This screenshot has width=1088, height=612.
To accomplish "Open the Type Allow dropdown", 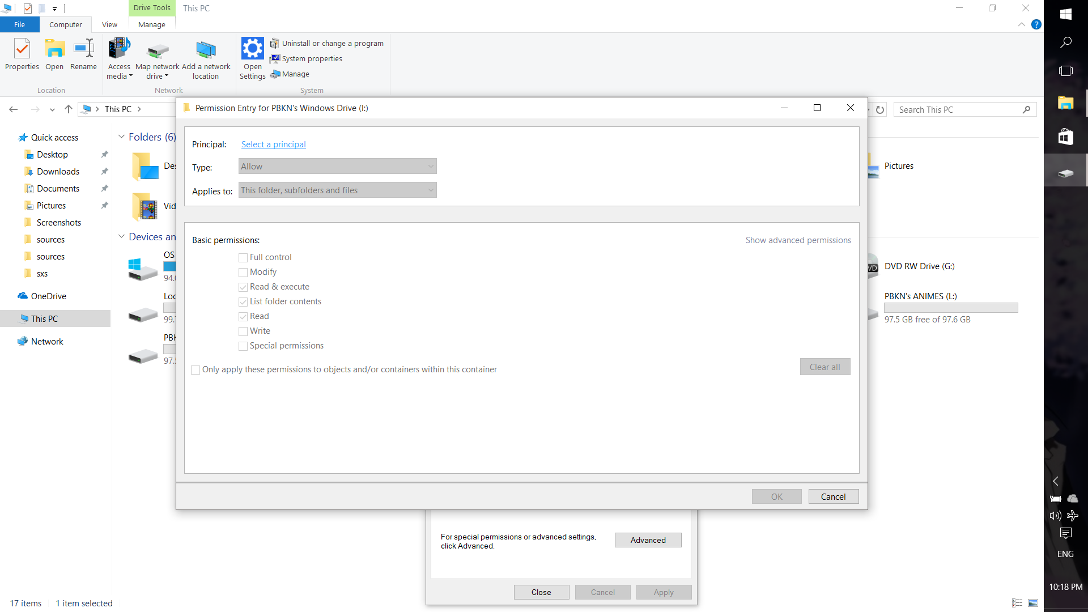I will click(x=337, y=167).
